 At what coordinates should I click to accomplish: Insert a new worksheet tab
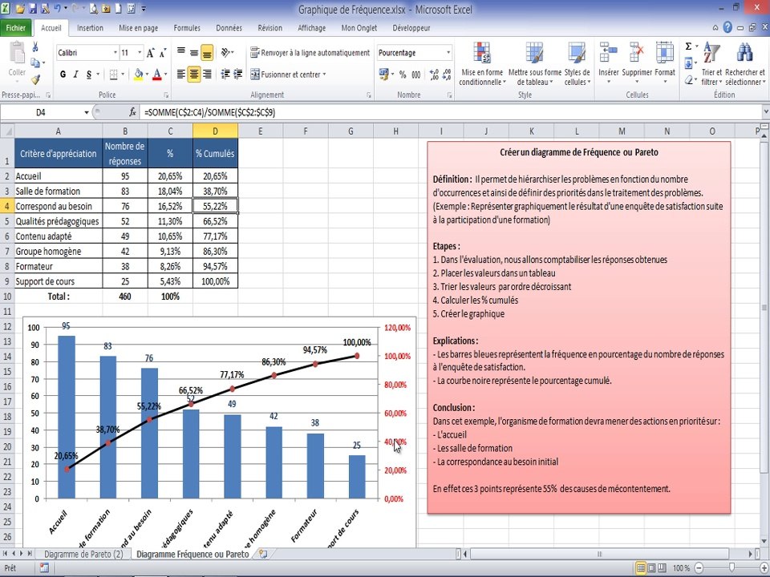(263, 554)
